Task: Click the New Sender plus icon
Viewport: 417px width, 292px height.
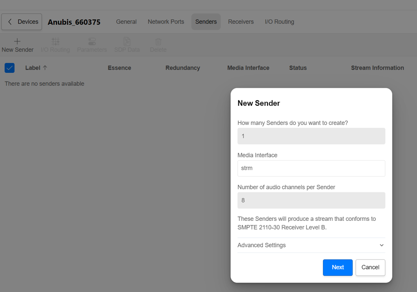Action: click(17, 41)
